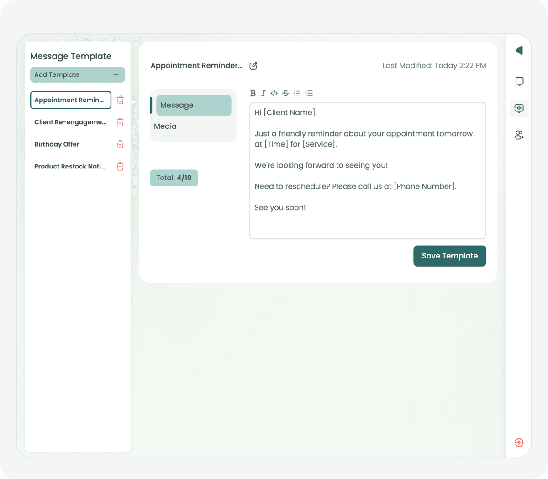Create a bulleted list in the message
548x479 pixels.
(297, 93)
